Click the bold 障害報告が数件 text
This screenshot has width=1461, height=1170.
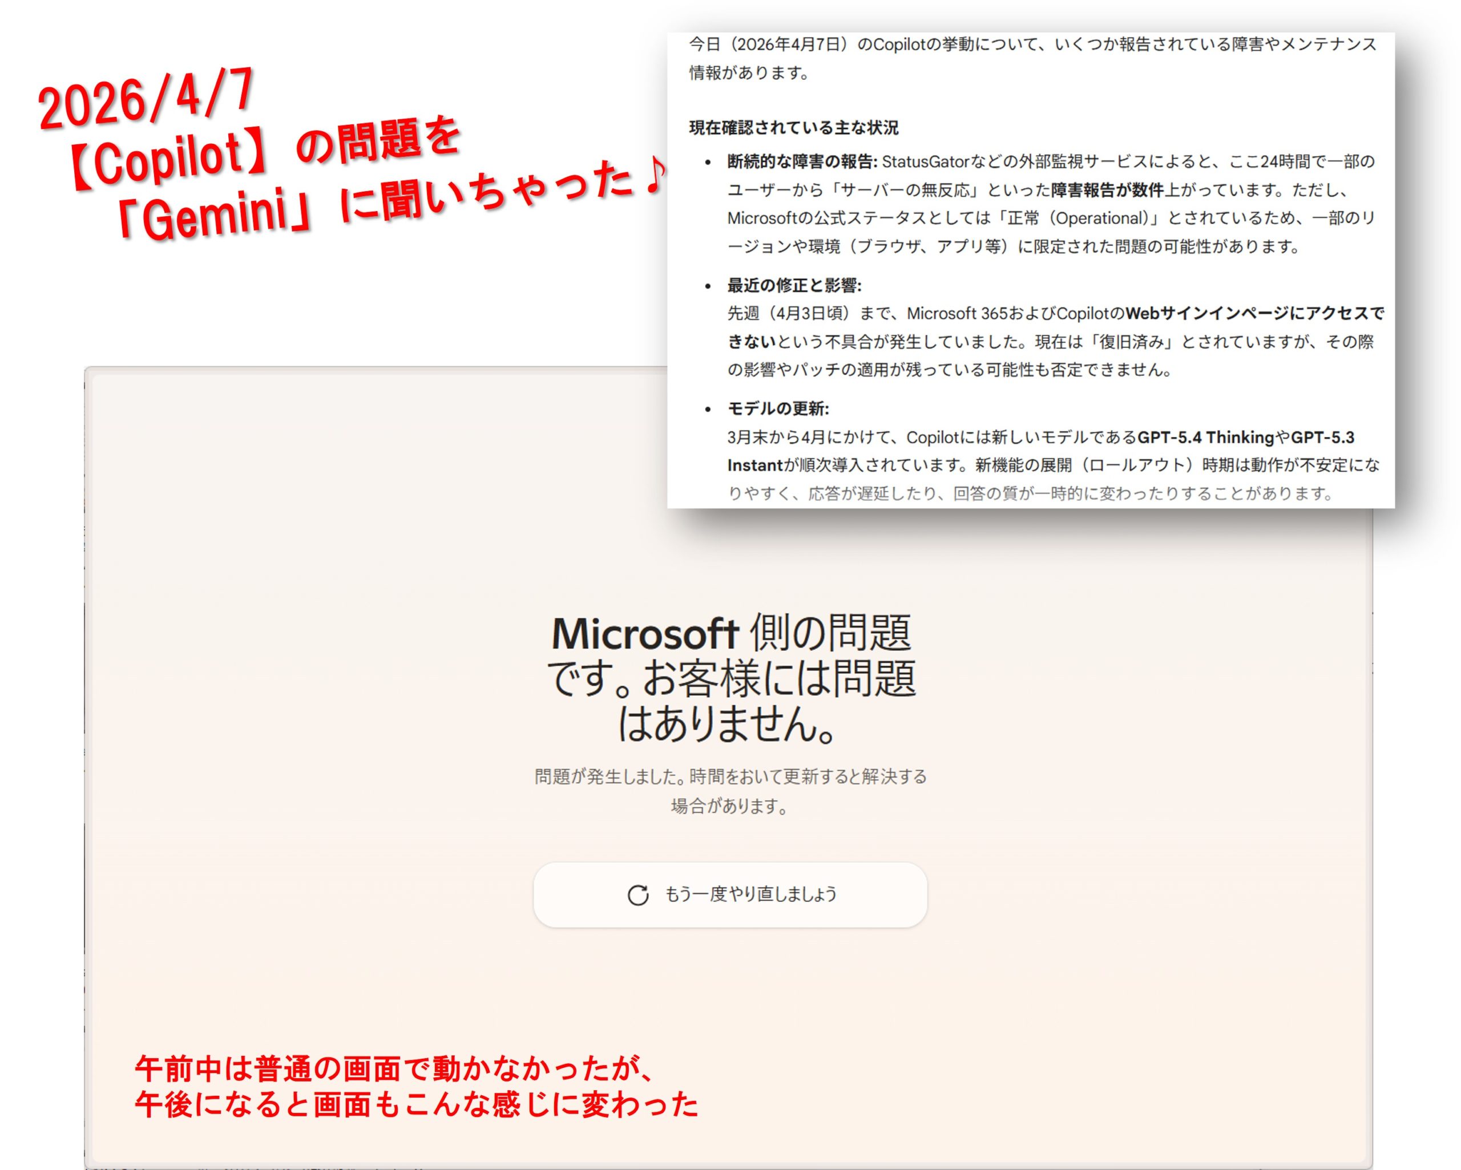[x=1107, y=191]
